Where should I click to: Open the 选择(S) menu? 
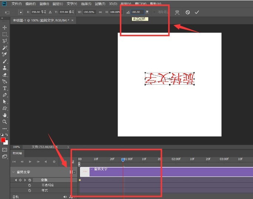click(x=86, y=4)
